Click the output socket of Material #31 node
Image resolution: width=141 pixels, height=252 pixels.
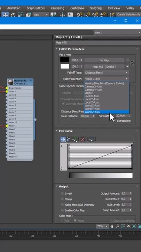[35, 120]
